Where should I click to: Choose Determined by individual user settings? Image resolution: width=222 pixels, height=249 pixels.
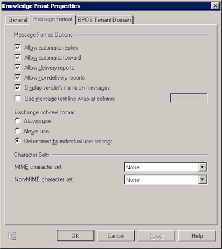point(18,141)
